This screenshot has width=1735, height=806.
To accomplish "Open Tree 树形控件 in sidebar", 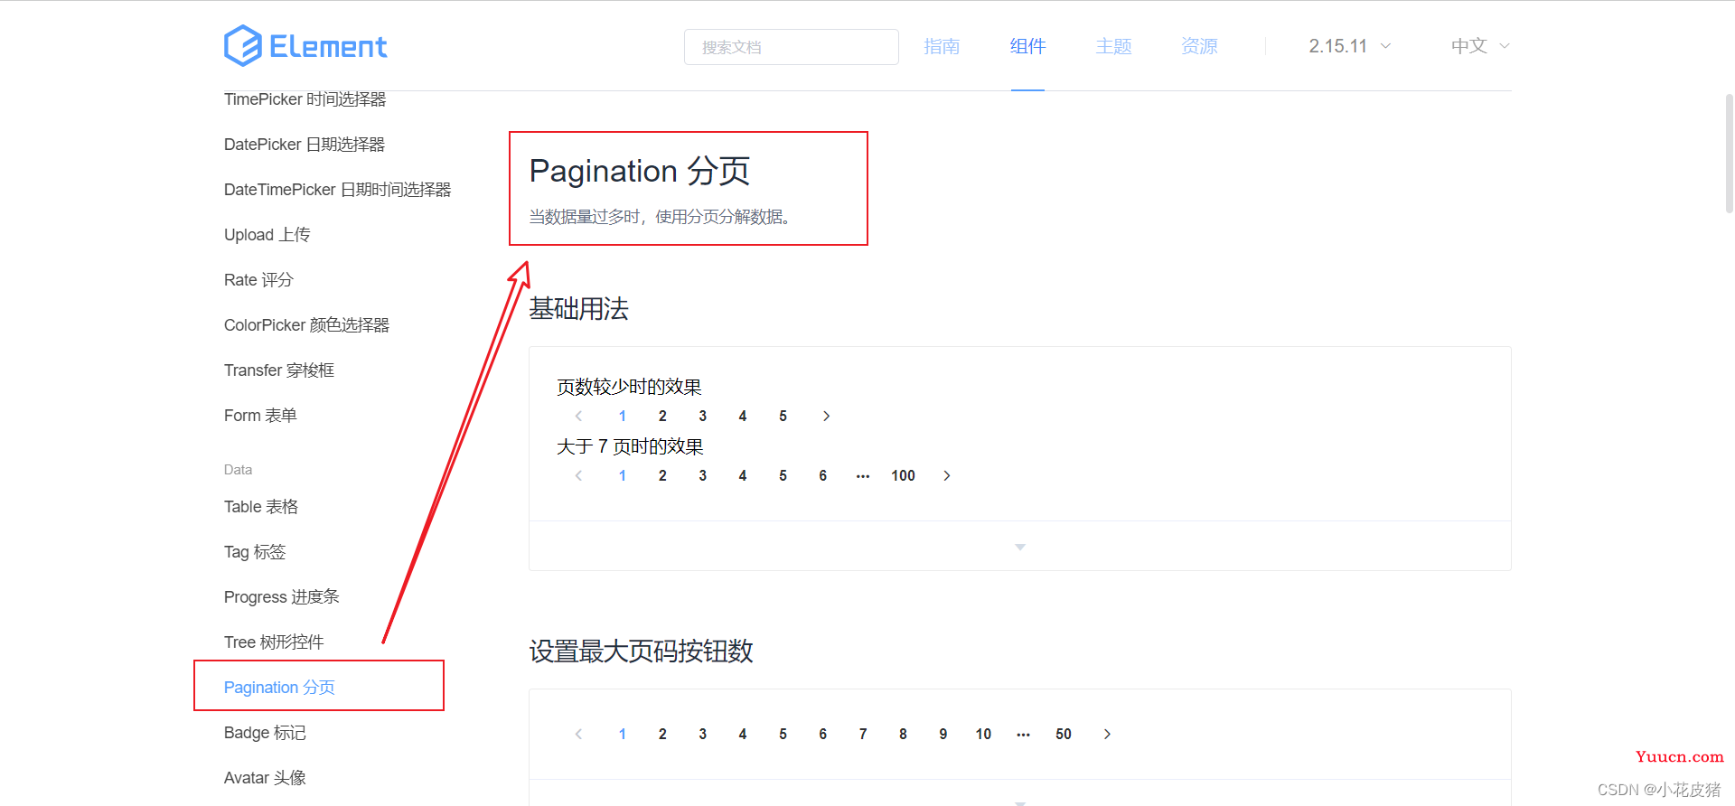I will [x=274, y=642].
